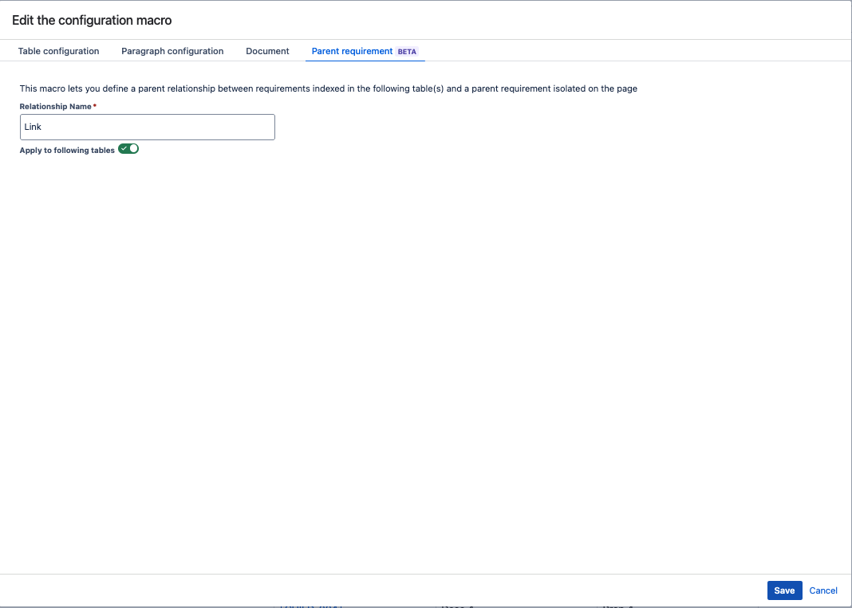Switch off table application for the relationship
Image resolution: width=852 pixels, height=608 pixels.
(x=128, y=149)
